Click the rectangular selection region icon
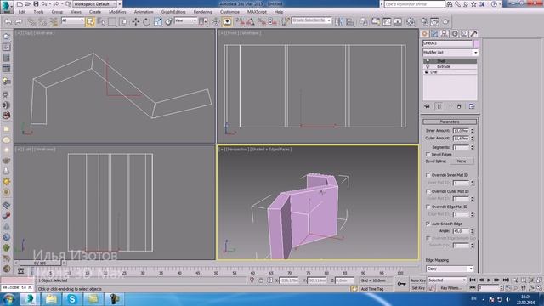 (112, 21)
